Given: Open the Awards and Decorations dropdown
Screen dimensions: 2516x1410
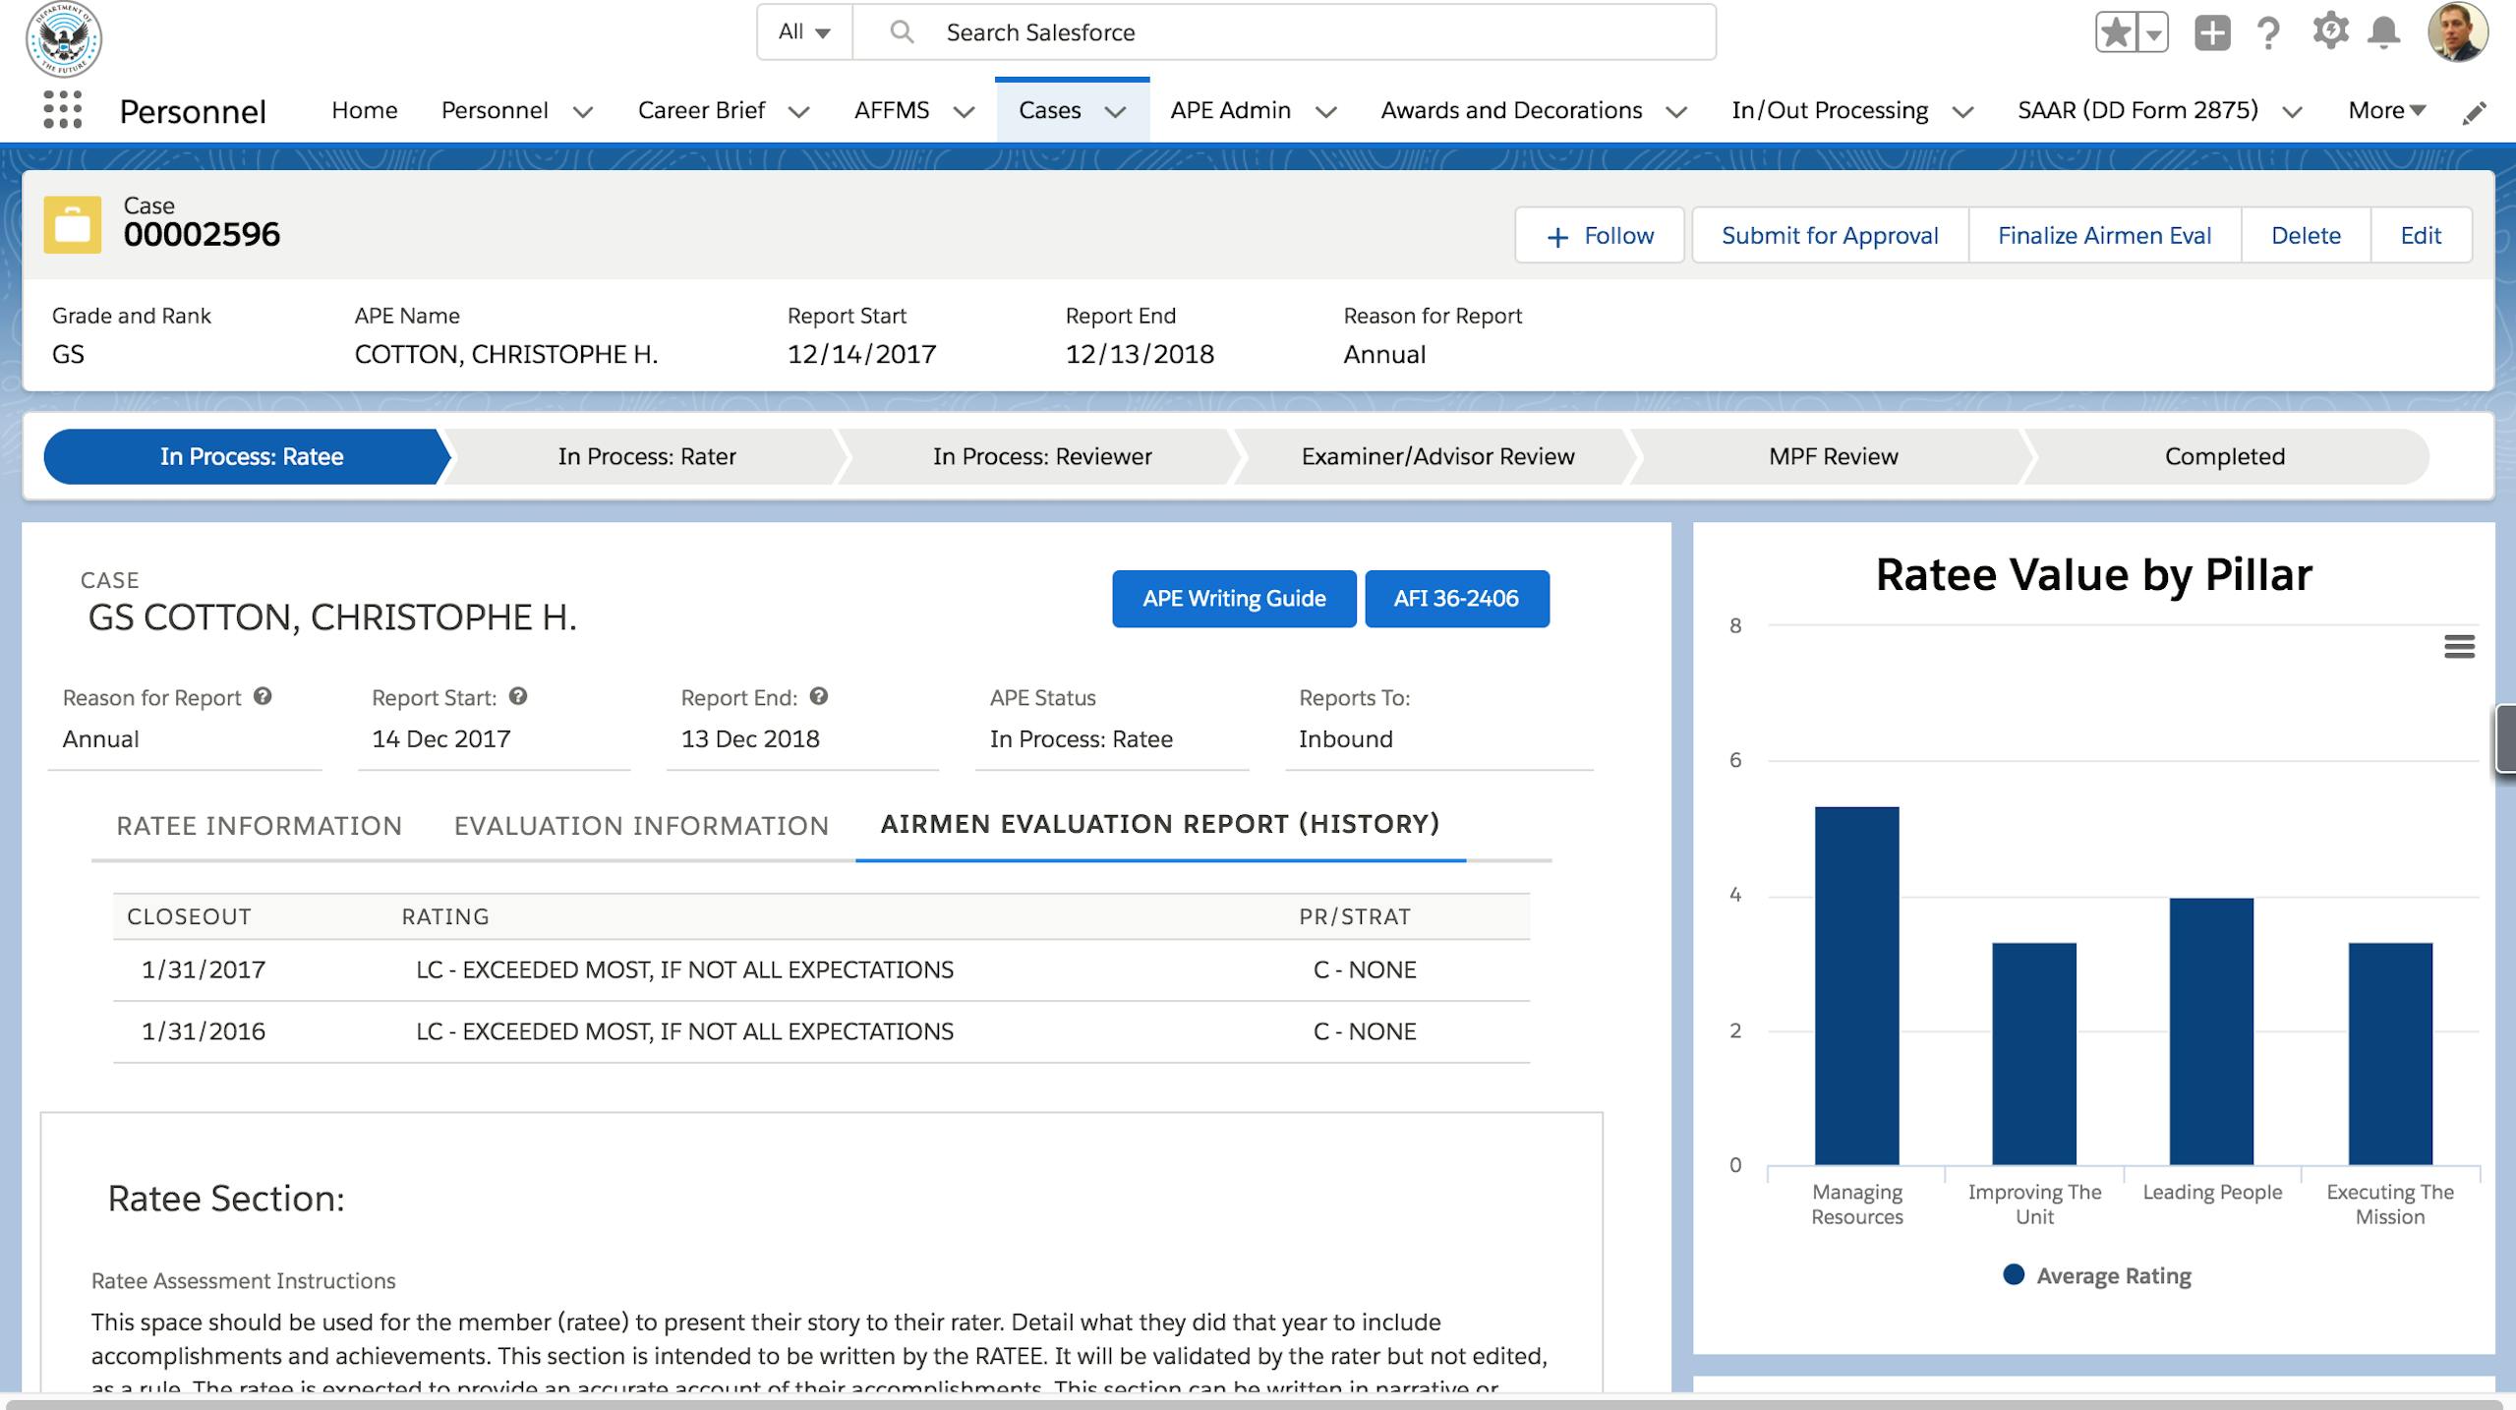Looking at the screenshot, I should coord(1675,111).
